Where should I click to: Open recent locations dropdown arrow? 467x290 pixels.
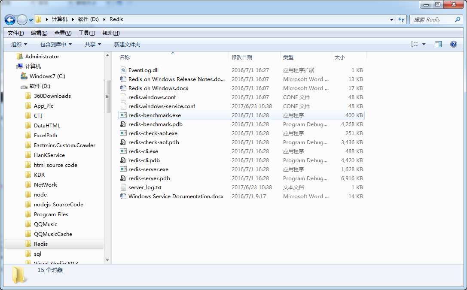tap(31, 20)
